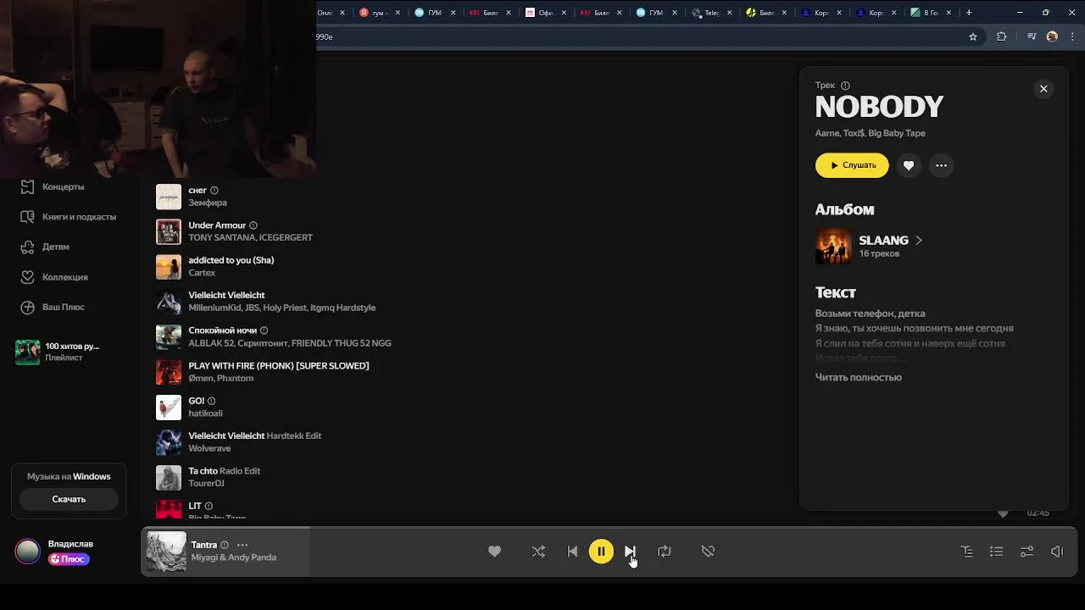The height and width of the screenshot is (610, 1085).
Task: Click the explicit icon next to Спокойной ночи
Action: tap(264, 330)
